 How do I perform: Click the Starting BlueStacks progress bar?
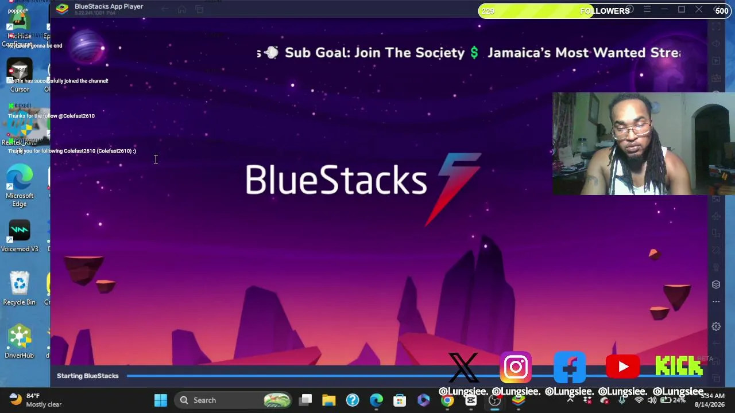pyautogui.click(x=415, y=376)
